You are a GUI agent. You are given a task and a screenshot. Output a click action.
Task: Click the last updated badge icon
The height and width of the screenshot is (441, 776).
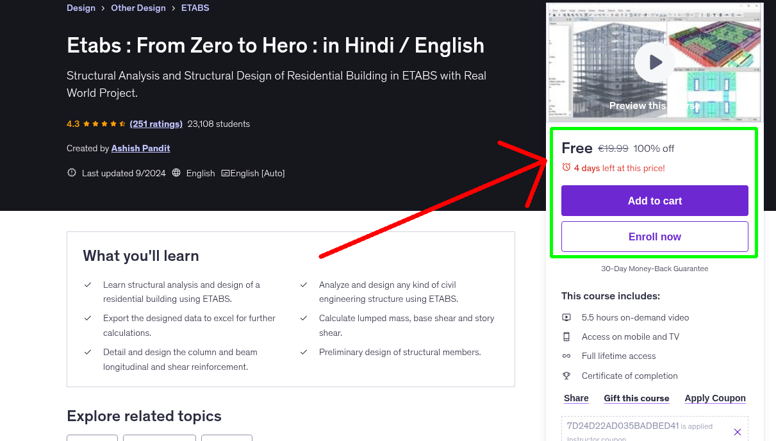[72, 173]
